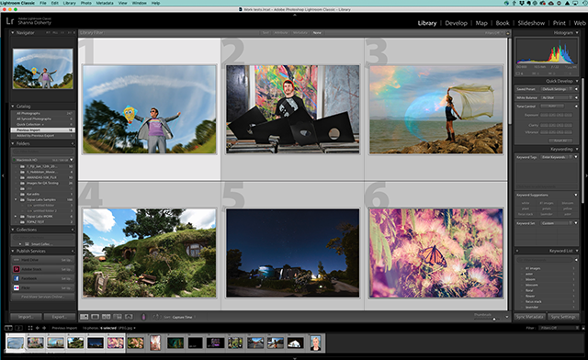Image resolution: width=588 pixels, height=360 pixels.
Task: Click the Export button
Action: [59, 317]
